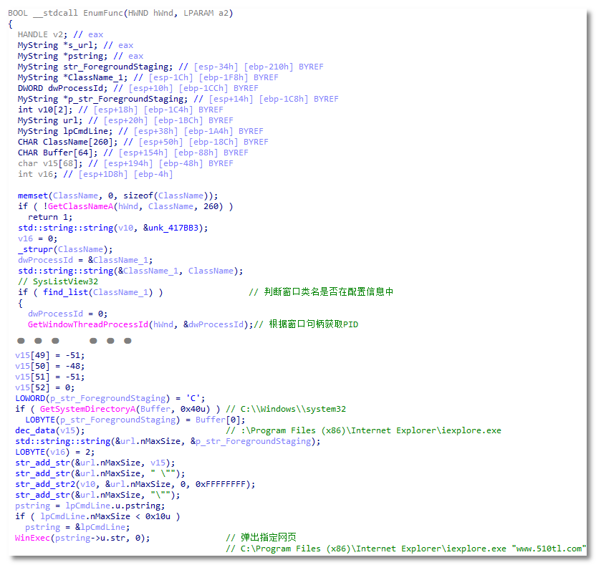Select the GetSystemDirectoryA call
596x565 pixels.
83,409
